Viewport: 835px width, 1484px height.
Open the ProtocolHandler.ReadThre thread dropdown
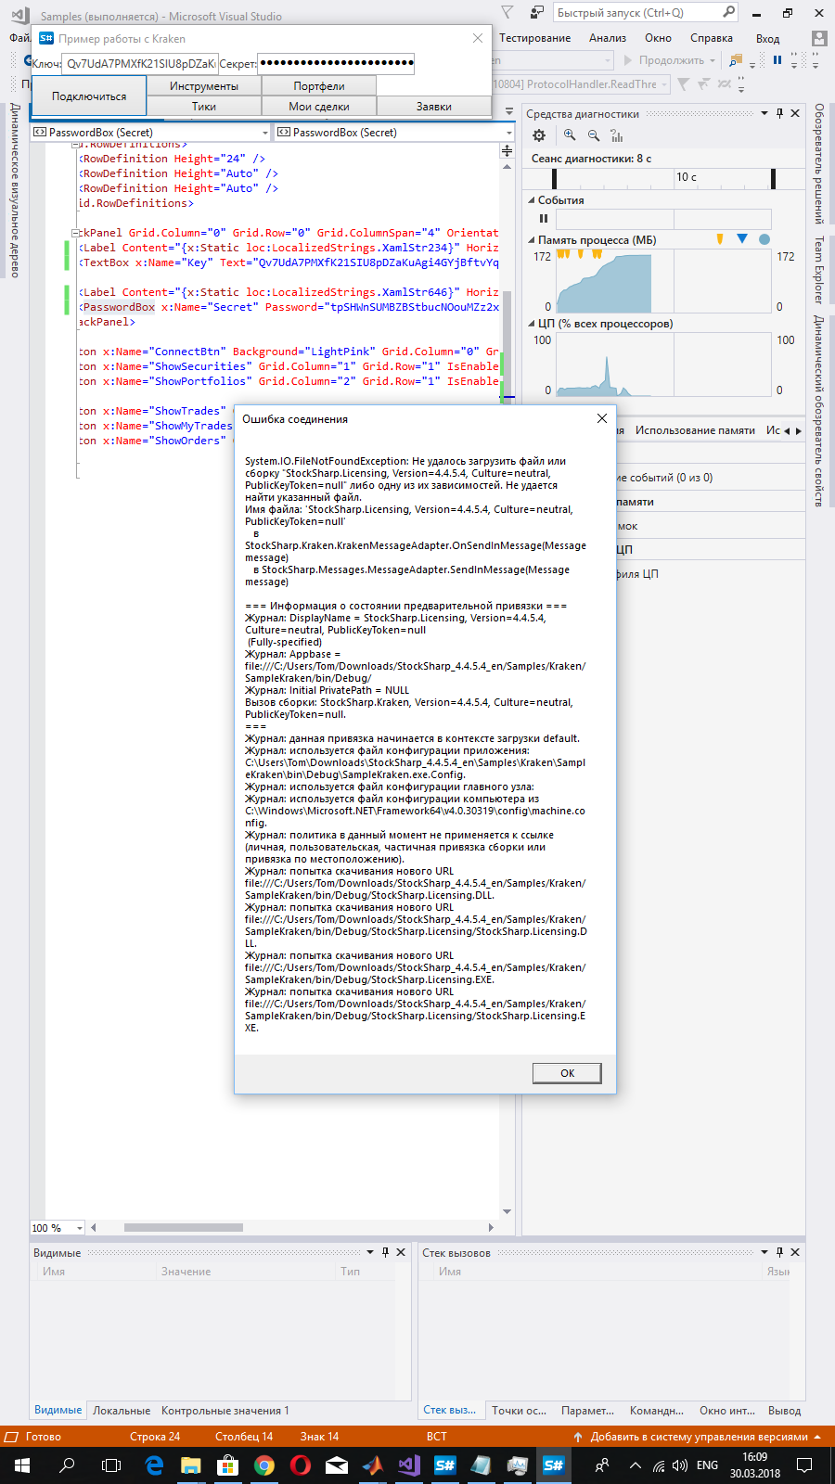[x=665, y=84]
